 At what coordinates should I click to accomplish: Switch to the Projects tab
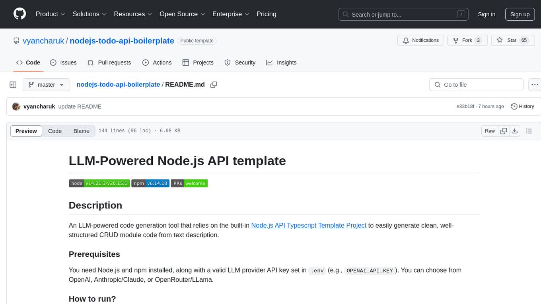(x=198, y=62)
